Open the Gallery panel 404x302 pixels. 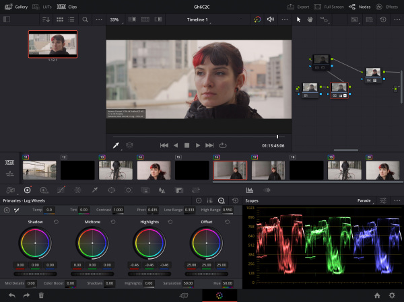click(x=16, y=7)
